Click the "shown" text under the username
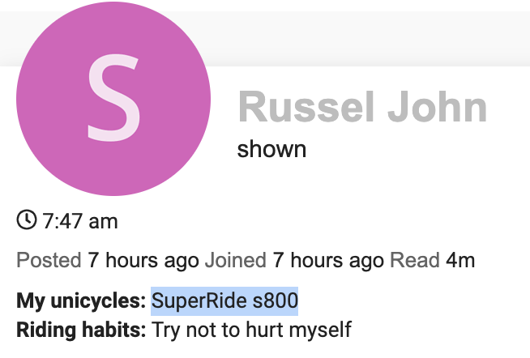This screenshot has width=530, height=358. (271, 149)
